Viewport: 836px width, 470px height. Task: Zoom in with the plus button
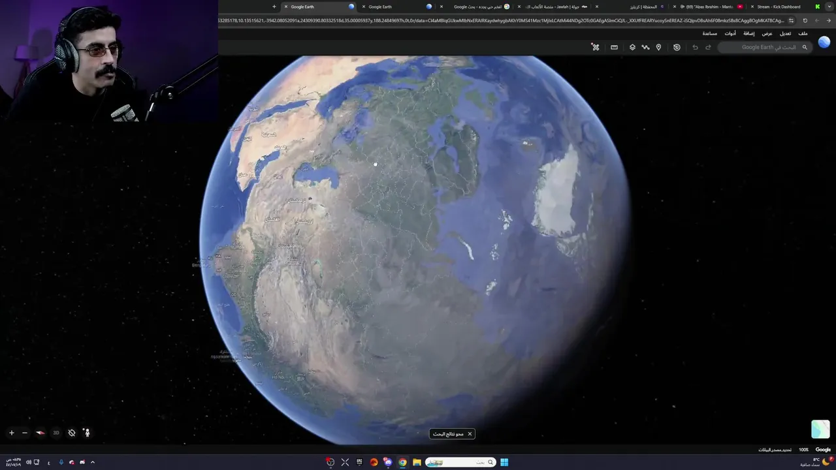(11, 433)
